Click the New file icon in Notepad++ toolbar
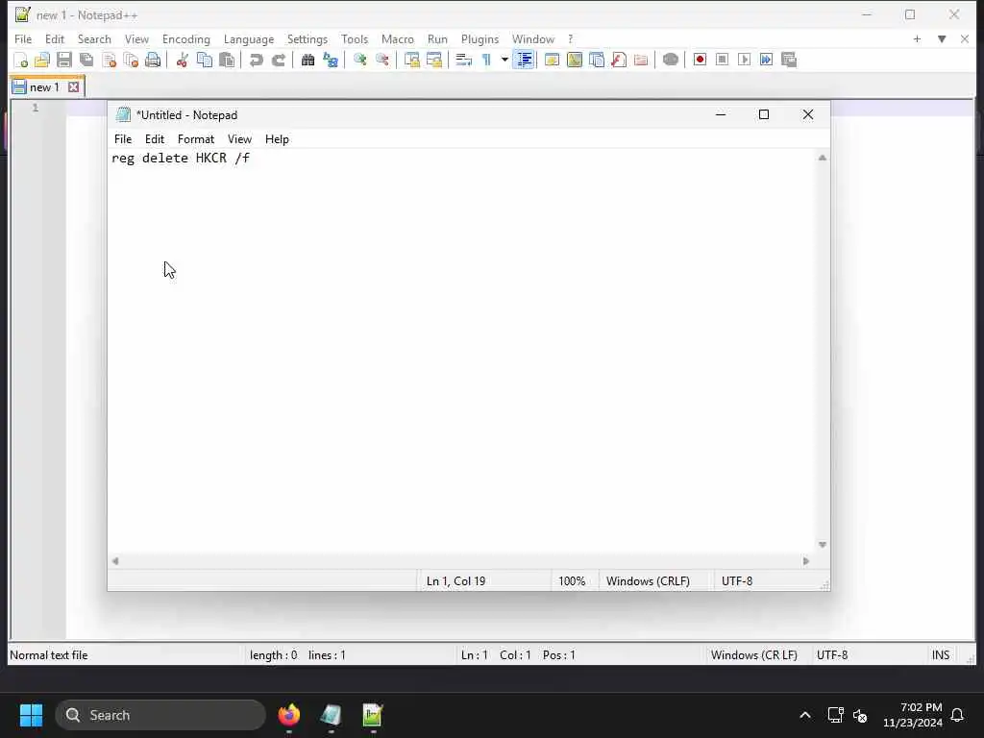This screenshot has height=738, width=984. 21,61
